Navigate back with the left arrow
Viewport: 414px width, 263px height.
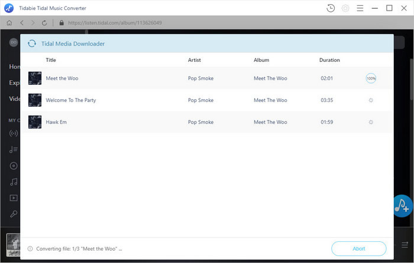(x=22, y=23)
